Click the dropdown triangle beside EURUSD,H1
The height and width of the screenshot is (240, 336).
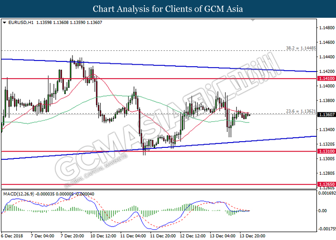pos(4,23)
